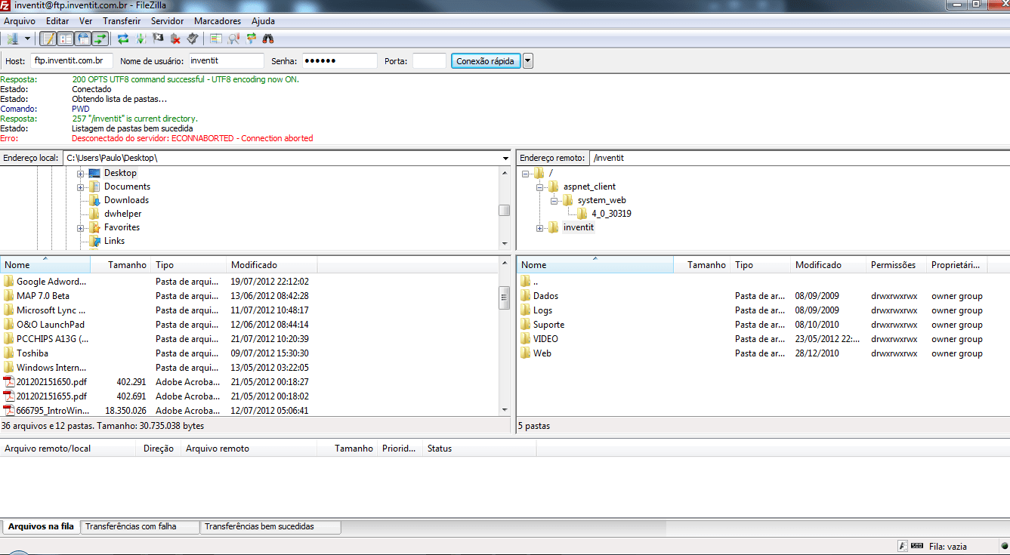Collapse the root / node in remote tree
The width and height of the screenshot is (1010, 555).
(x=526, y=174)
